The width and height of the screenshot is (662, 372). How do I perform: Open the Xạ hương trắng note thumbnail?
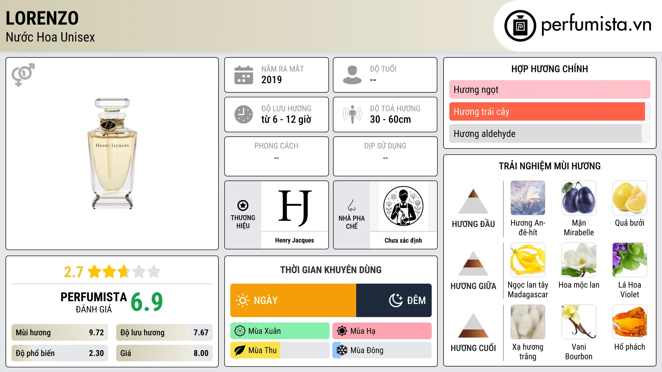[528, 322]
